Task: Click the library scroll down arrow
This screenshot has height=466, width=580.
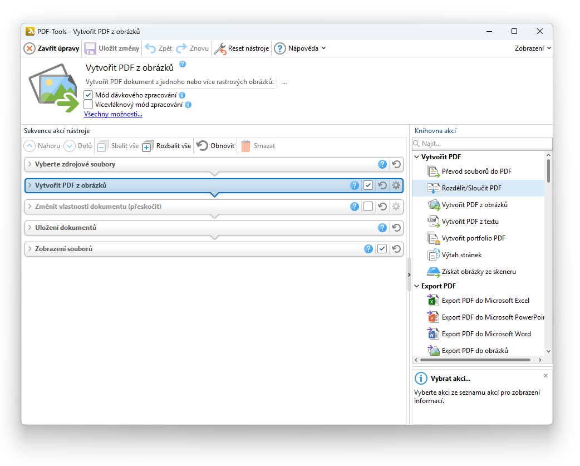Action: (549, 352)
